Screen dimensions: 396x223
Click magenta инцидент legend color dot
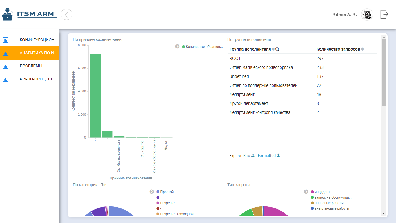point(313,192)
